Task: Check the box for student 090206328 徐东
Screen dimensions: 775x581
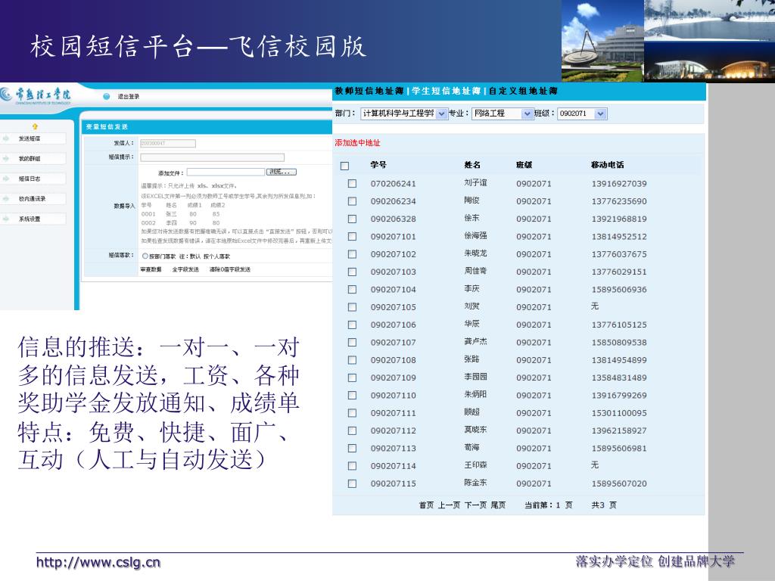Action: tap(352, 219)
